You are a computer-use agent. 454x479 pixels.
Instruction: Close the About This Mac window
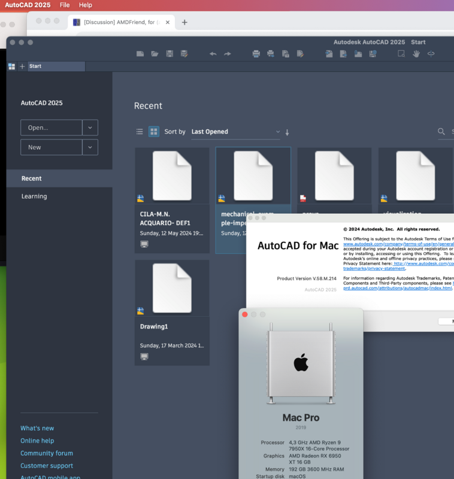point(245,315)
